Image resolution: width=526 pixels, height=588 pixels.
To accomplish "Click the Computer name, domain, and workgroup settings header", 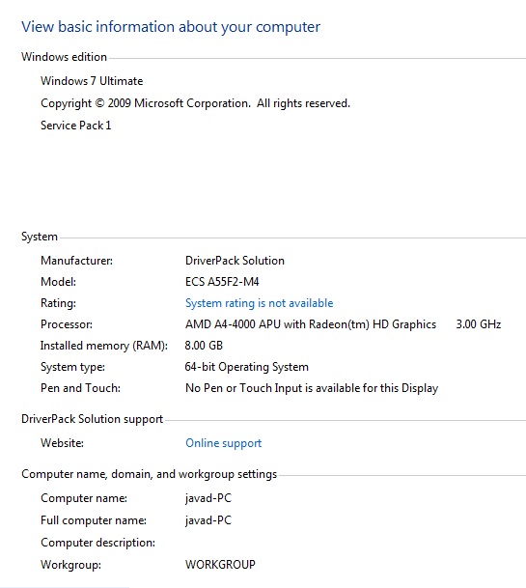I will [150, 474].
